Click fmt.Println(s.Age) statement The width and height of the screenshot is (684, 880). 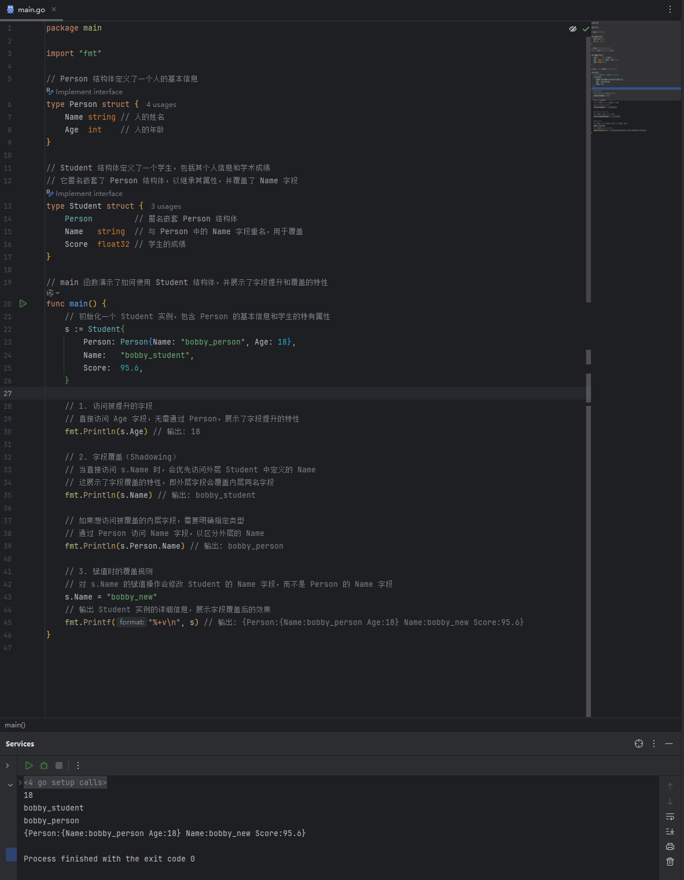pos(106,431)
